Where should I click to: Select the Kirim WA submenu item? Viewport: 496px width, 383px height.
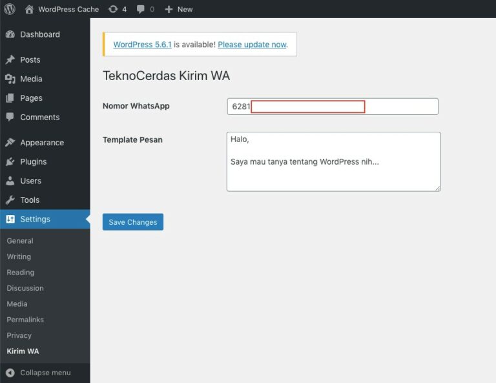(x=23, y=351)
